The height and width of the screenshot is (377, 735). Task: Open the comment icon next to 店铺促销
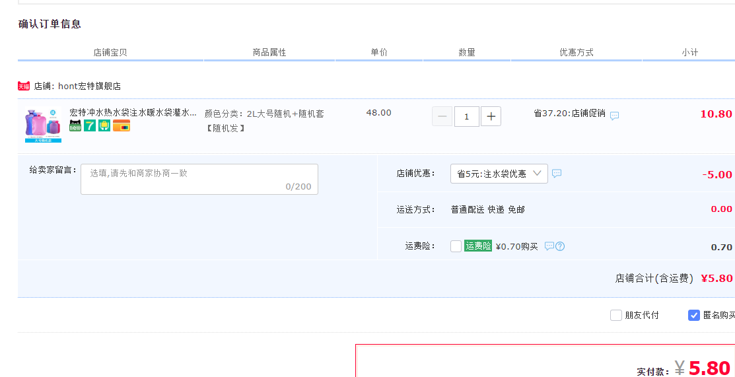pos(615,116)
